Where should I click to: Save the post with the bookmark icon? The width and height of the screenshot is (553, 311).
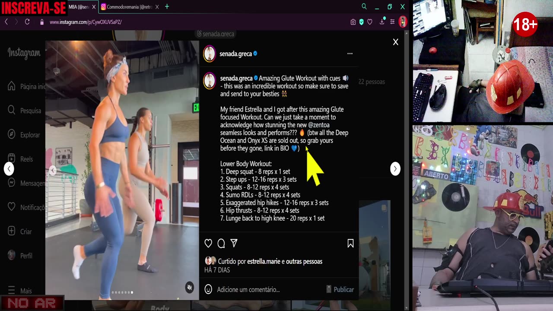tap(350, 244)
